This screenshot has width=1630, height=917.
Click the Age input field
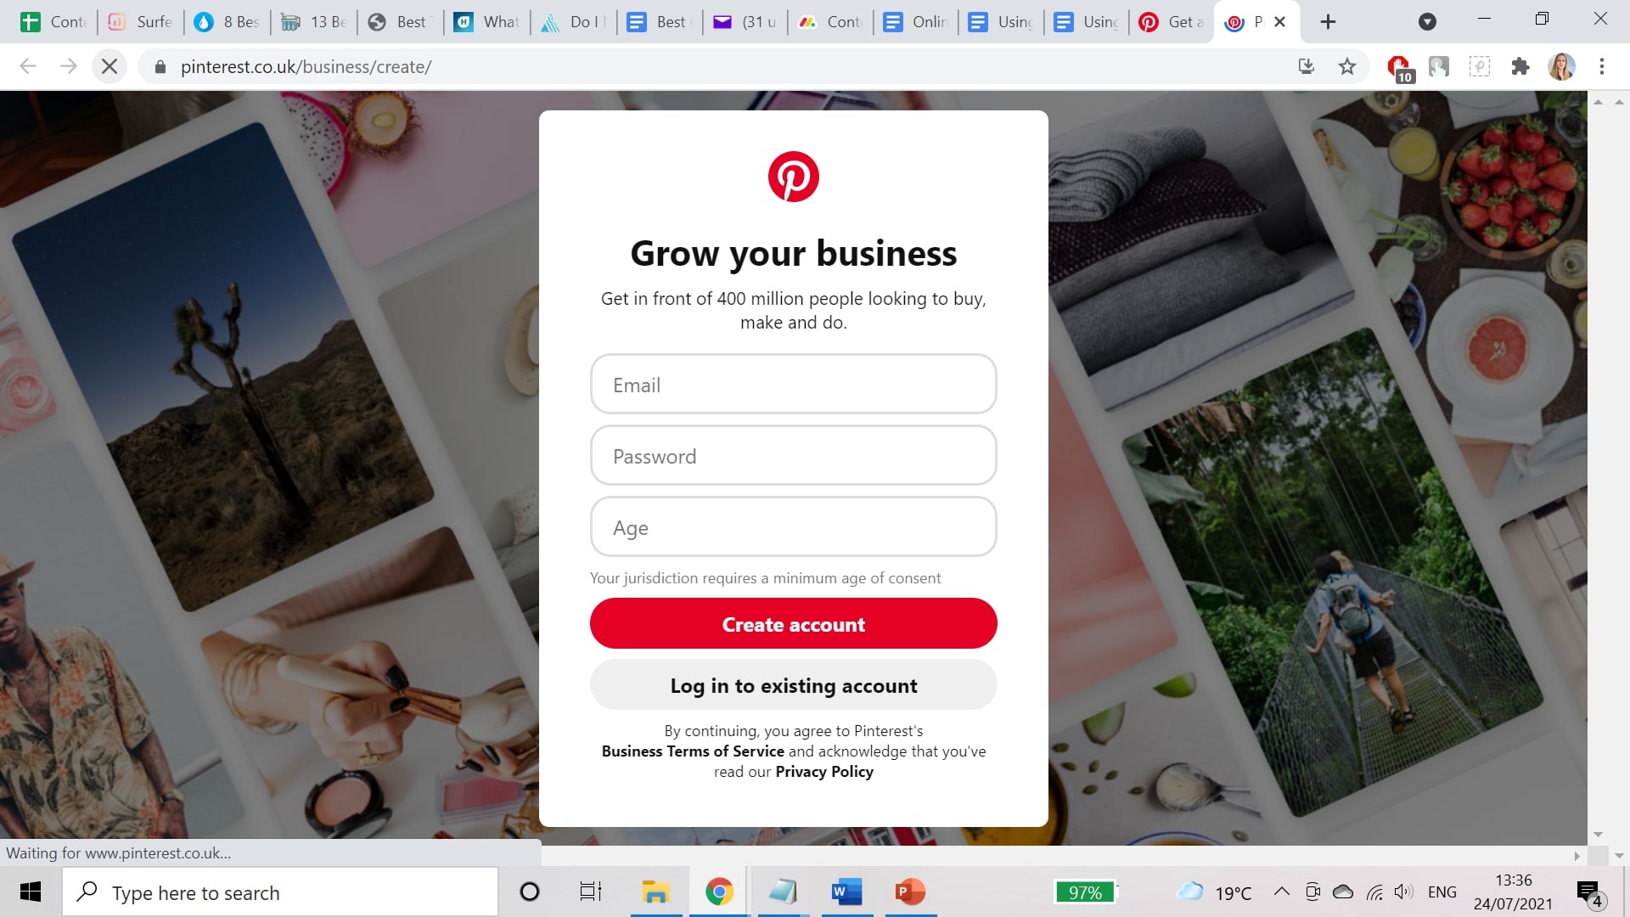[793, 526]
